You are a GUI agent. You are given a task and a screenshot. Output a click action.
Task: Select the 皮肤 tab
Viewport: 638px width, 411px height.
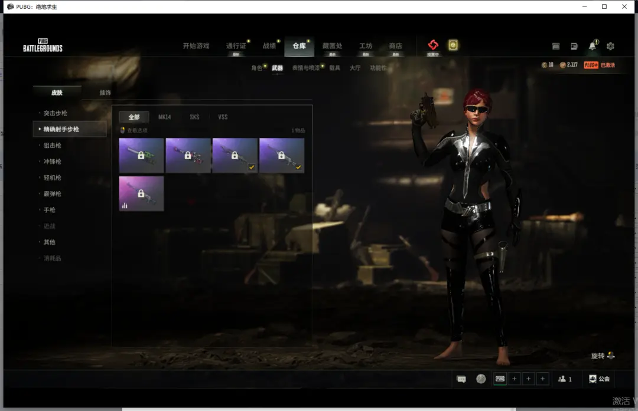(x=57, y=93)
